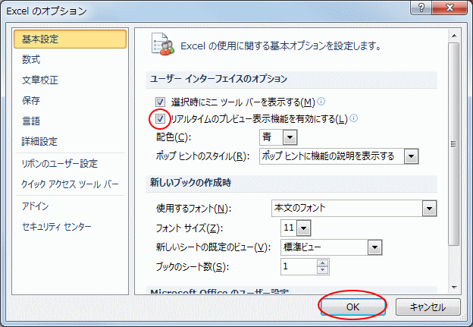Select 基本設定 category
473x327 pixels.
[70, 39]
